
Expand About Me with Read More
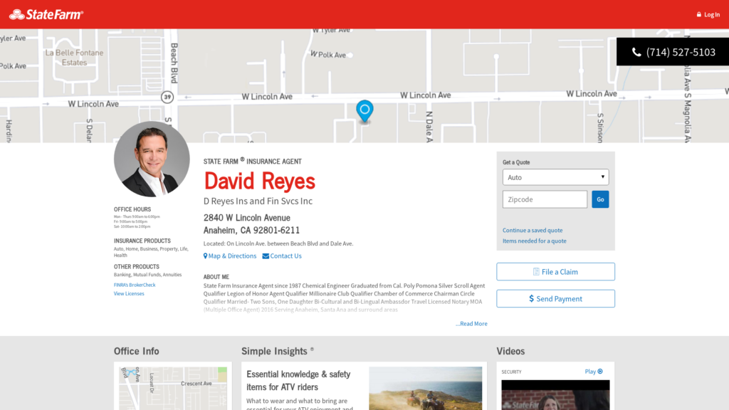472,324
